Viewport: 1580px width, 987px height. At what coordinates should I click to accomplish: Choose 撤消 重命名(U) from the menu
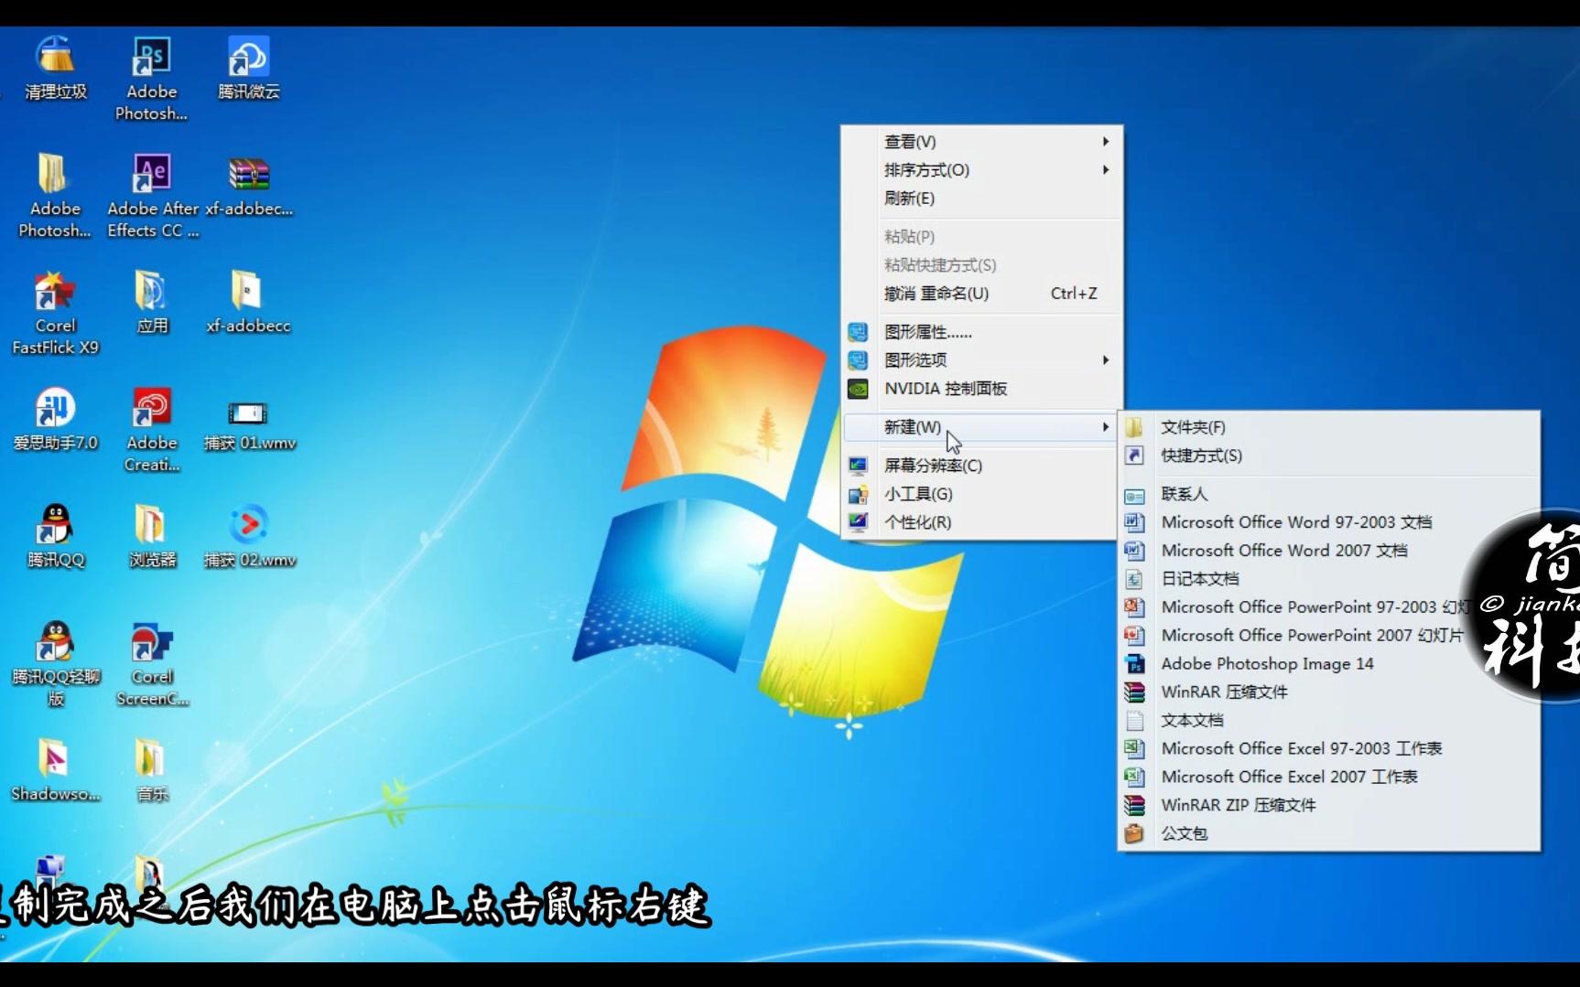point(981,294)
